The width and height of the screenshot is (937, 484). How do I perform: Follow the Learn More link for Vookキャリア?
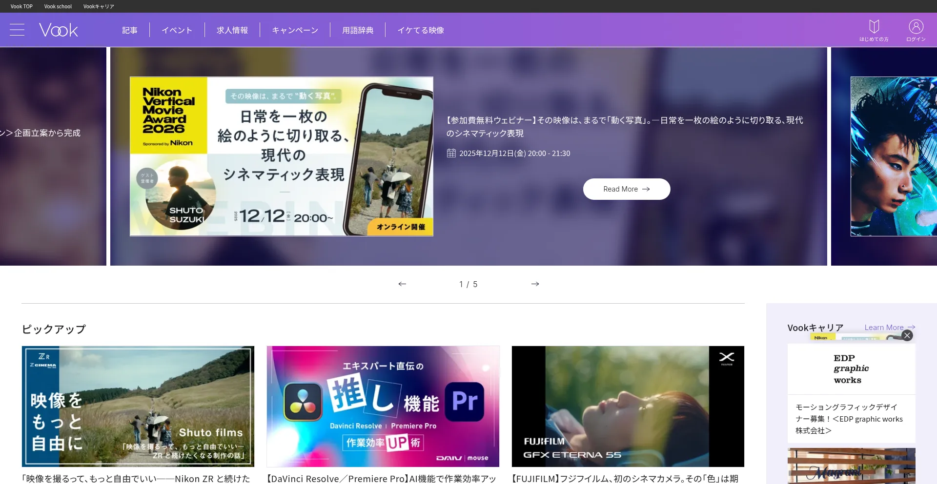(889, 328)
